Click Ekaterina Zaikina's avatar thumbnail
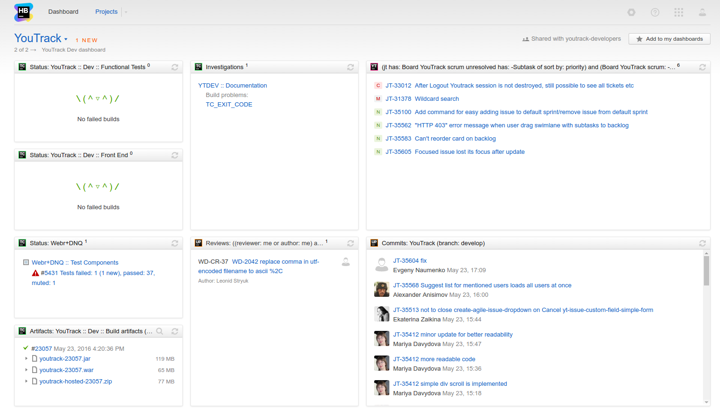Screen dimensions: 720x418 point(382,314)
